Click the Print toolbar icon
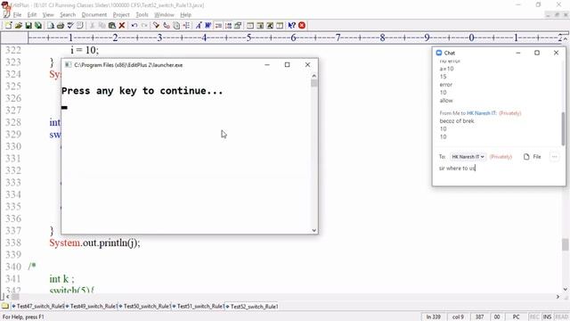 [x=61, y=26]
